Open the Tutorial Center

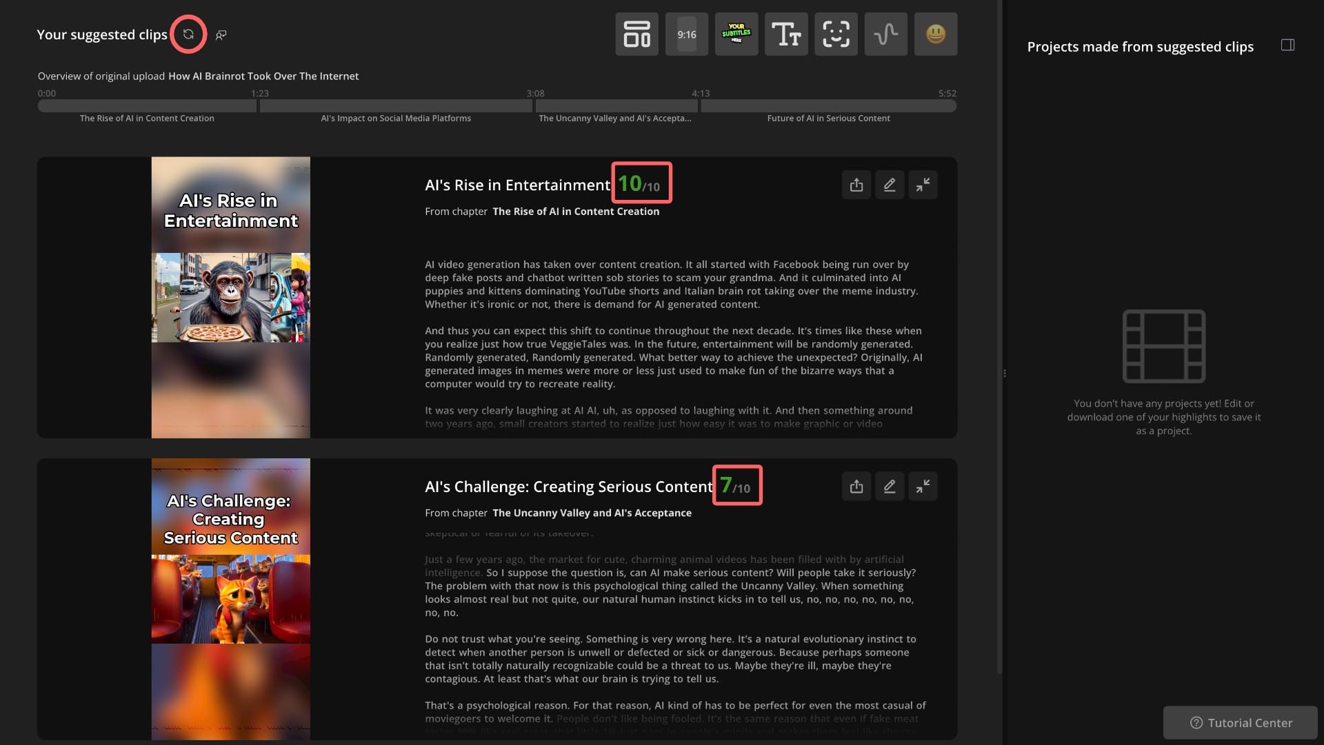coord(1239,722)
